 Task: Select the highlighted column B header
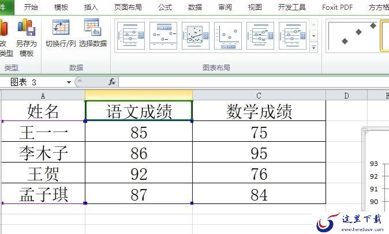139,95
